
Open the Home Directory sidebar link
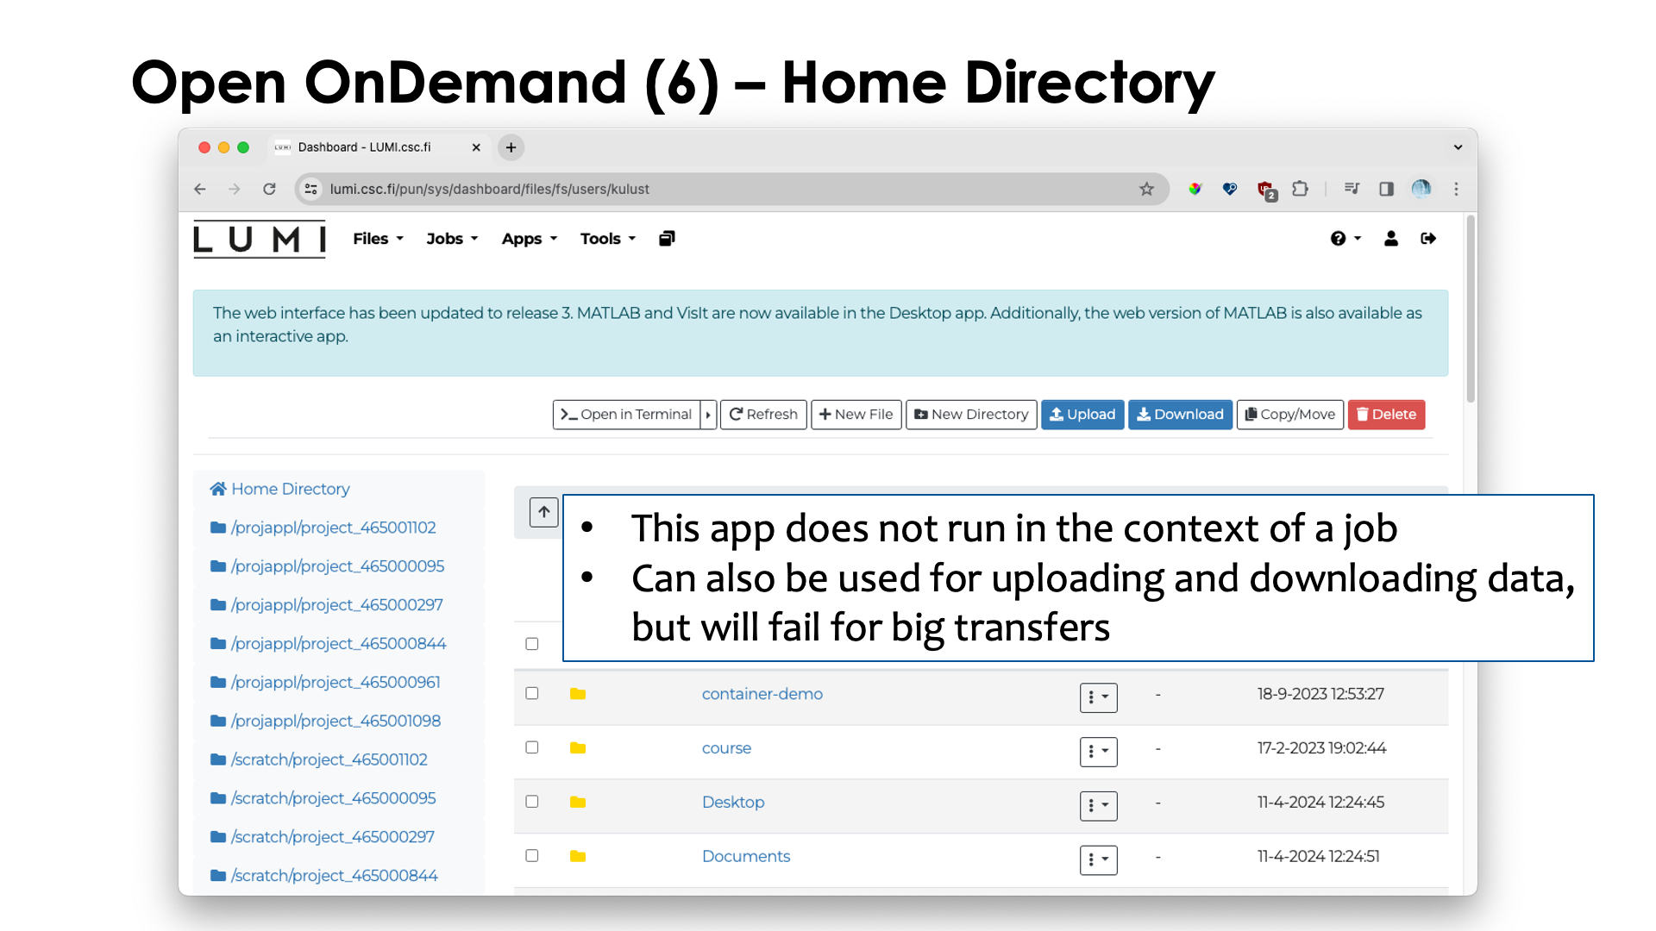pos(279,489)
